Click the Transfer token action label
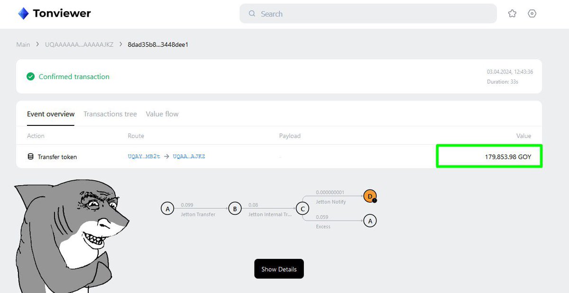569x293 pixels. point(57,157)
